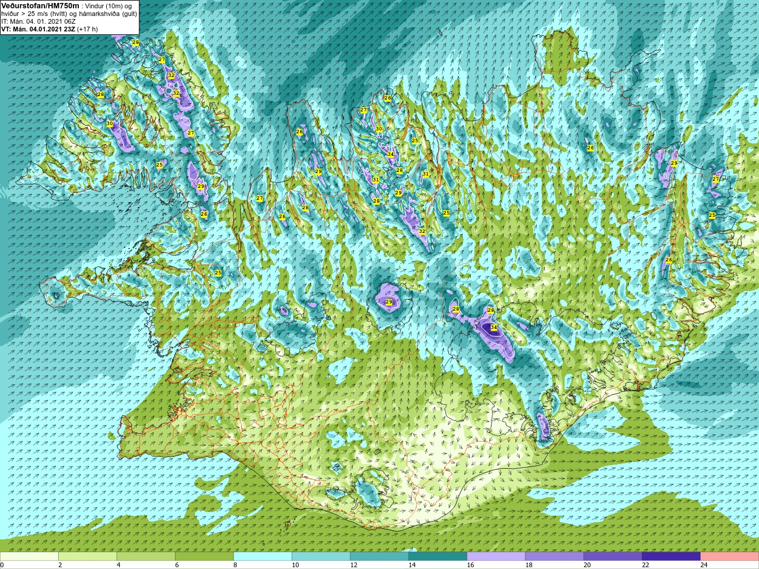Click the pale yellow 0–2 legend swatch

pos(30,557)
